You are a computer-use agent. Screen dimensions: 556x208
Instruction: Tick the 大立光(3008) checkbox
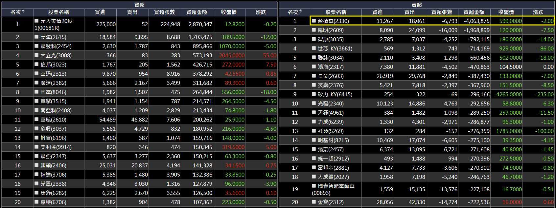tap(37, 55)
